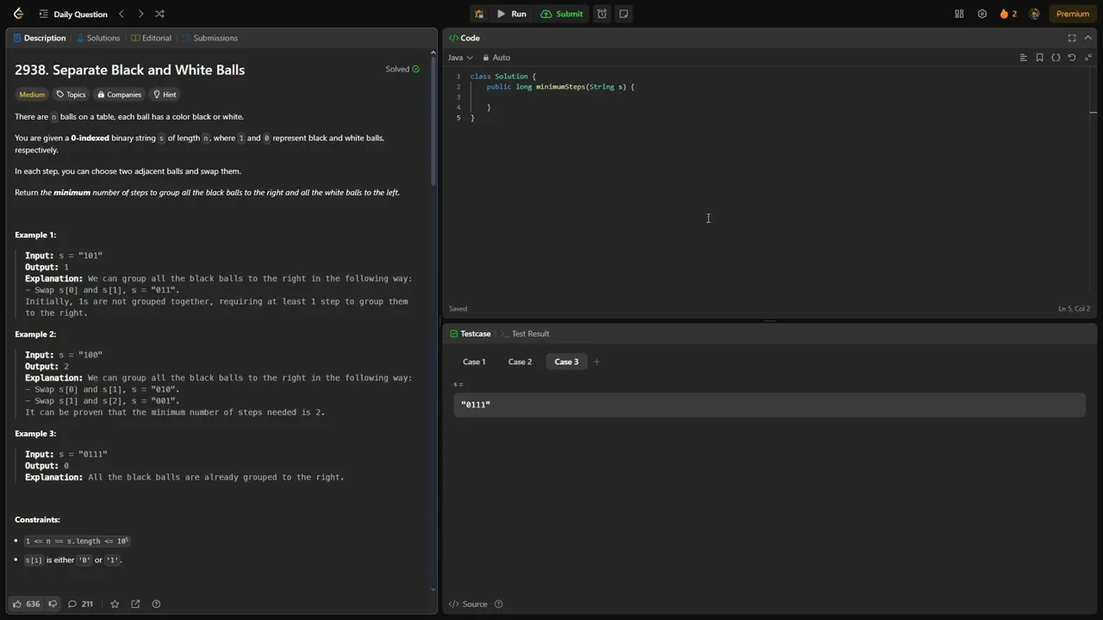Reset code with the undo arrow icon

pos(1072,58)
